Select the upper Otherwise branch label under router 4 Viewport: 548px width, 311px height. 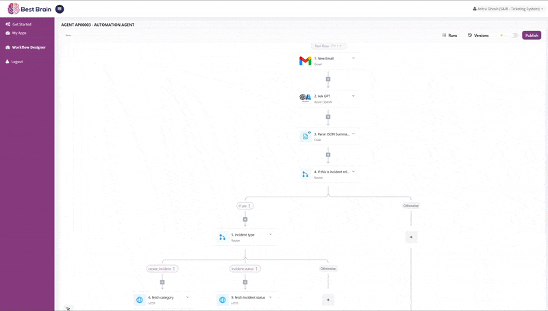(x=411, y=206)
